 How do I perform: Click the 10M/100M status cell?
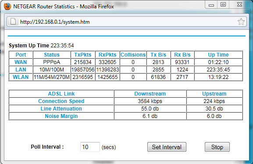pos(52,70)
